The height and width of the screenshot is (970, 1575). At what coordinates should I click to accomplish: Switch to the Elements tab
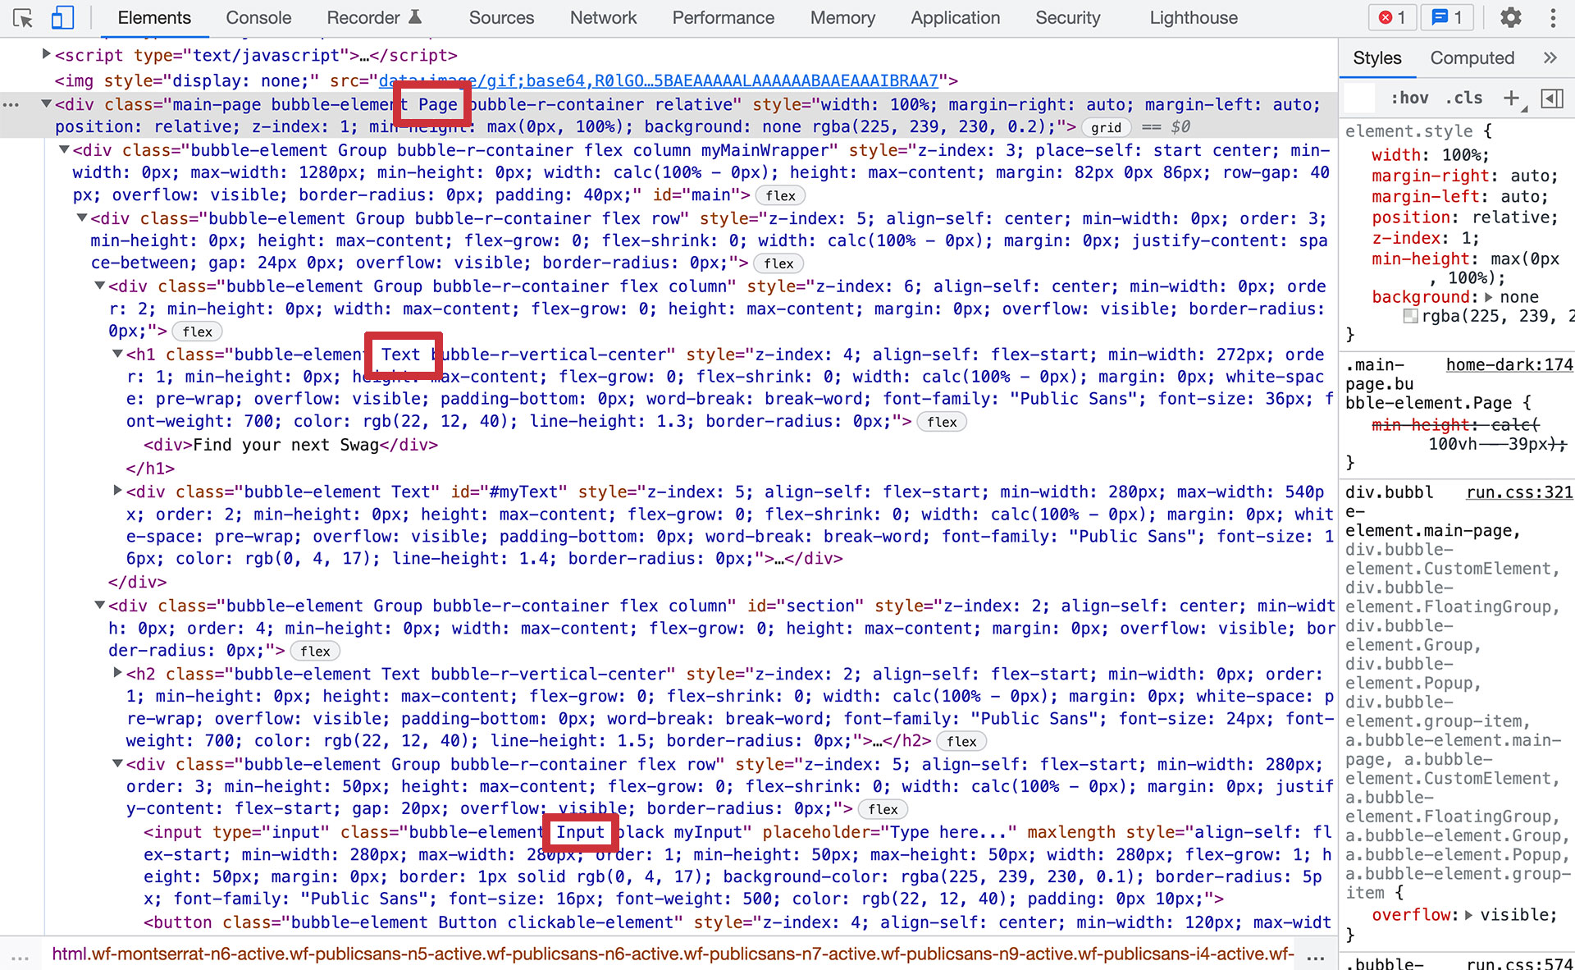pyautogui.click(x=154, y=18)
